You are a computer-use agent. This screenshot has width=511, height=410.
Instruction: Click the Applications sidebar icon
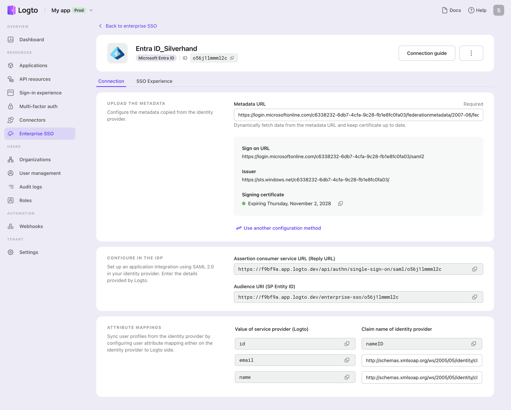pyautogui.click(x=12, y=65)
